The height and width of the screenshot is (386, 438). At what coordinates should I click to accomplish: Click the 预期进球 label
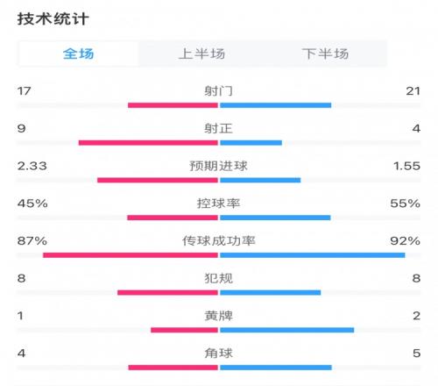point(218,166)
